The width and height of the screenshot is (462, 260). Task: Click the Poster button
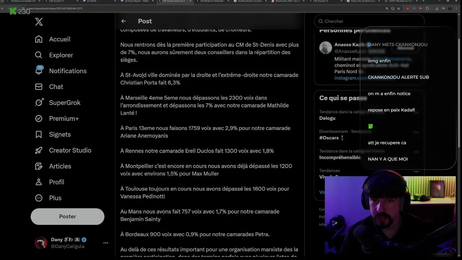pos(67,216)
